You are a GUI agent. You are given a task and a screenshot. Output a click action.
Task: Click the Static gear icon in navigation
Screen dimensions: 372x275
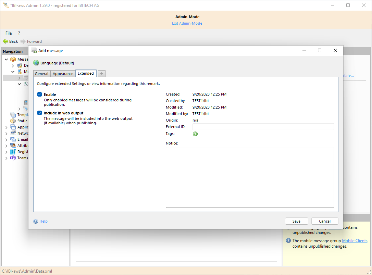click(x=13, y=121)
